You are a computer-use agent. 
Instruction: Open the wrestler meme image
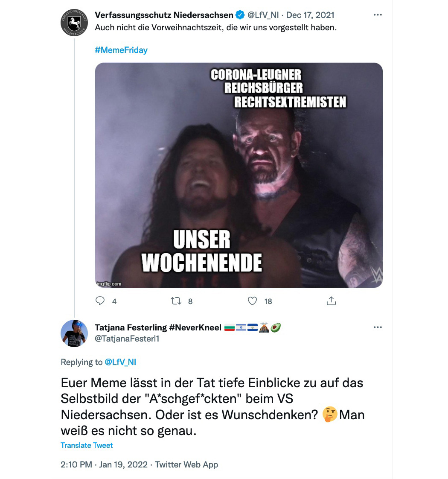click(239, 175)
